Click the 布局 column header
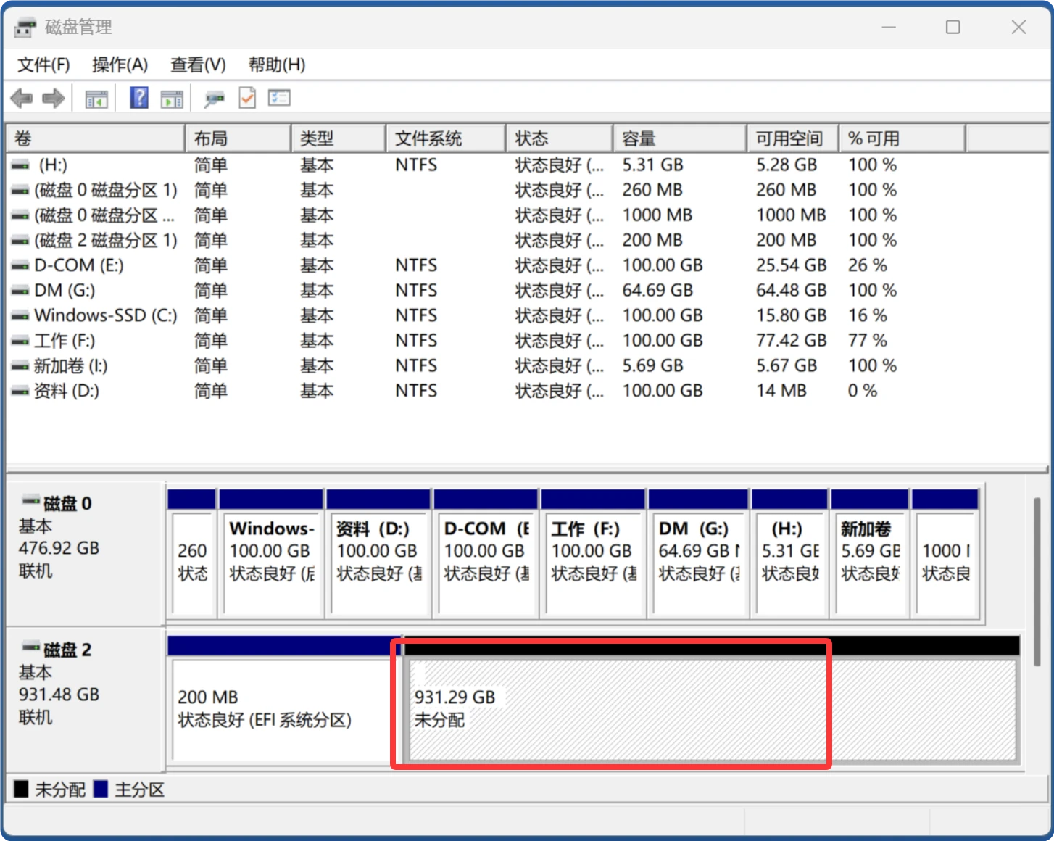 tap(238, 138)
